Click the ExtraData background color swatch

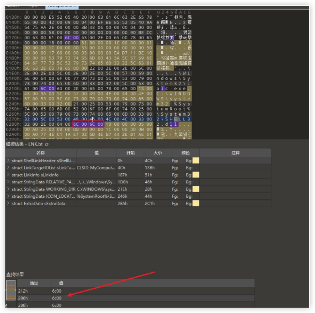(196, 204)
